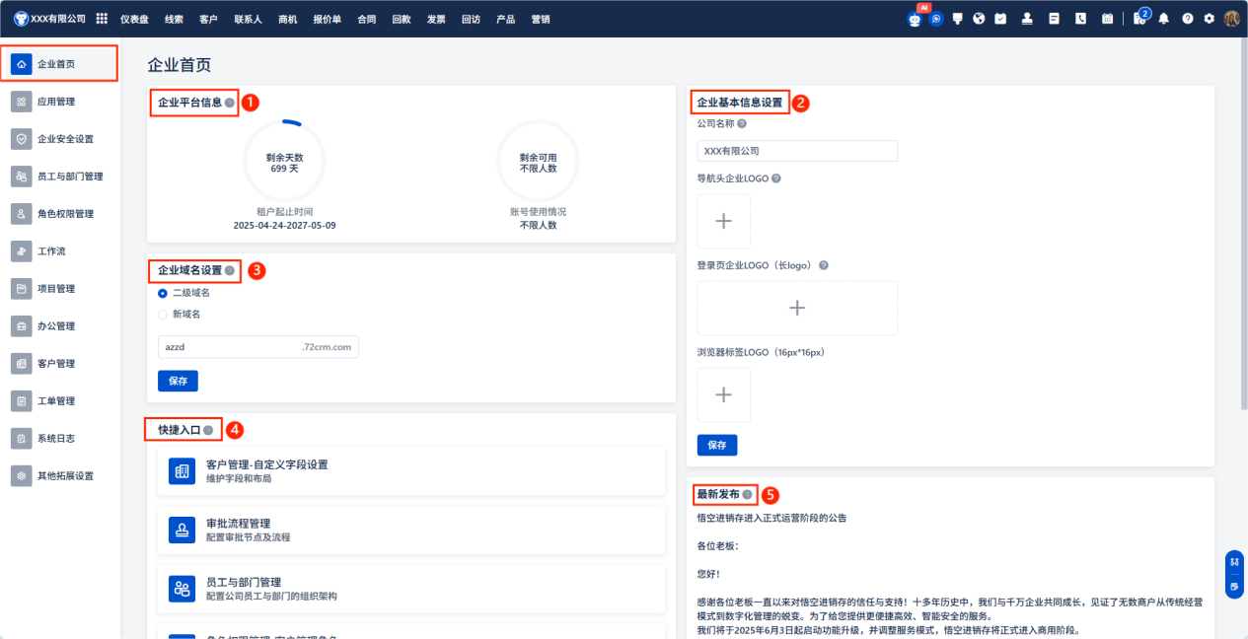This screenshot has width=1248, height=639.
Task: Open the settings gear in top bar
Action: [x=1209, y=19]
